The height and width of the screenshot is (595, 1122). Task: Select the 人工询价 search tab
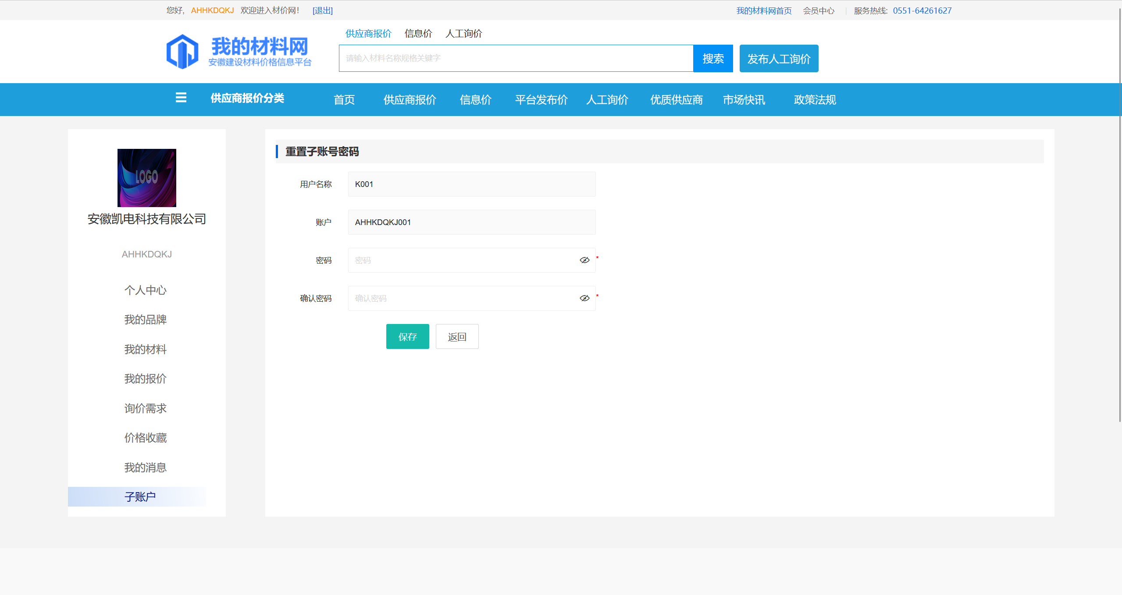point(463,34)
